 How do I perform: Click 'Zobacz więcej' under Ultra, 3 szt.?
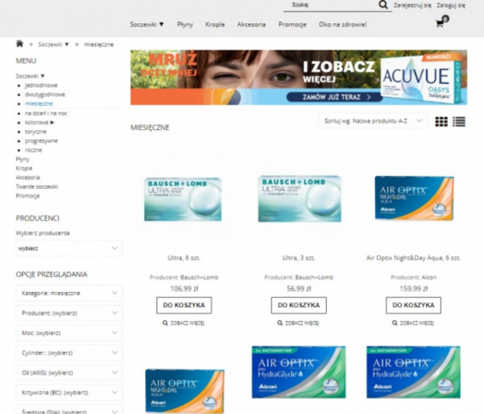(x=299, y=323)
